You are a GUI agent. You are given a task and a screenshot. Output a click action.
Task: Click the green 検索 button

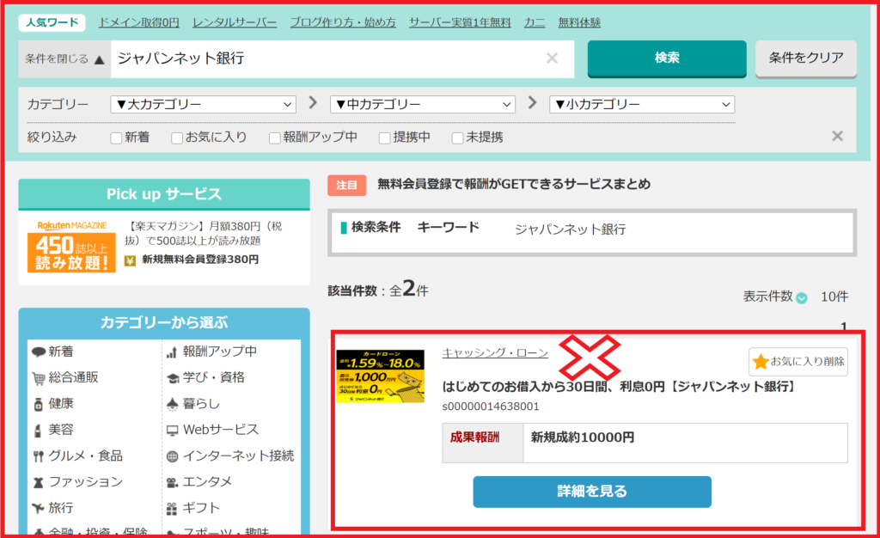pos(667,58)
